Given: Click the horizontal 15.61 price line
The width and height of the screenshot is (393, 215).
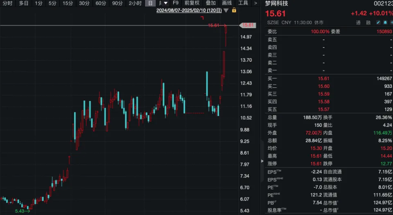Looking at the screenshot, I should (119, 25).
